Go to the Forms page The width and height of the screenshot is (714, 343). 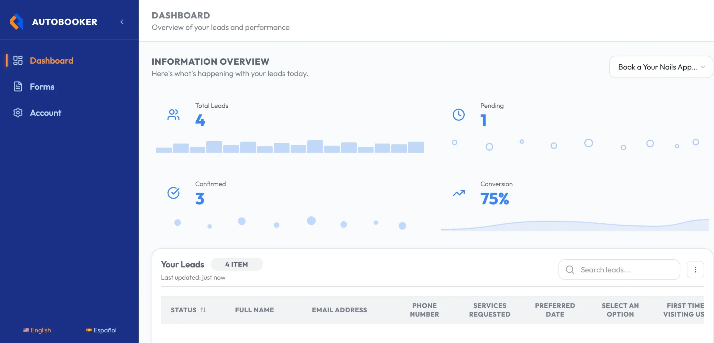click(x=42, y=87)
